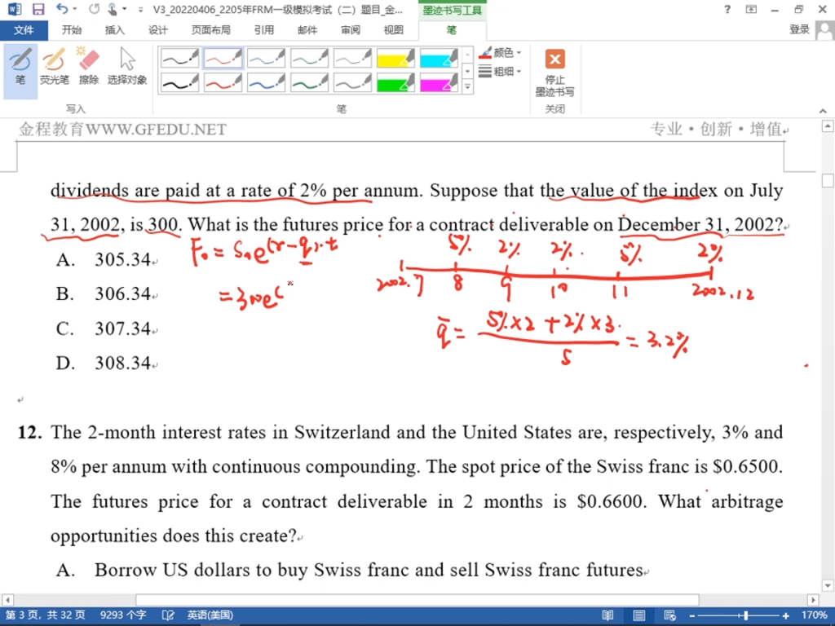This screenshot has width=835, height=626.
Task: Open the 文件 (File) menu tab
Action: click(24, 30)
